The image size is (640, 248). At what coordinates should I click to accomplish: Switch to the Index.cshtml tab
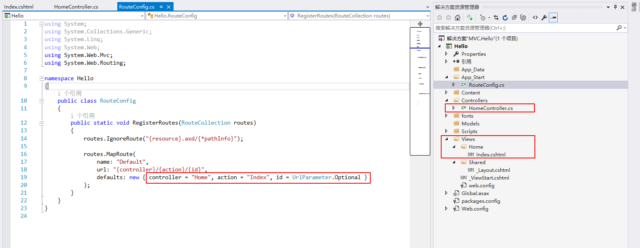19,7
